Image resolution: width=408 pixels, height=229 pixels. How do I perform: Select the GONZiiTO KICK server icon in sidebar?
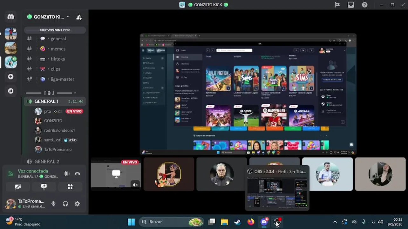pos(11,62)
